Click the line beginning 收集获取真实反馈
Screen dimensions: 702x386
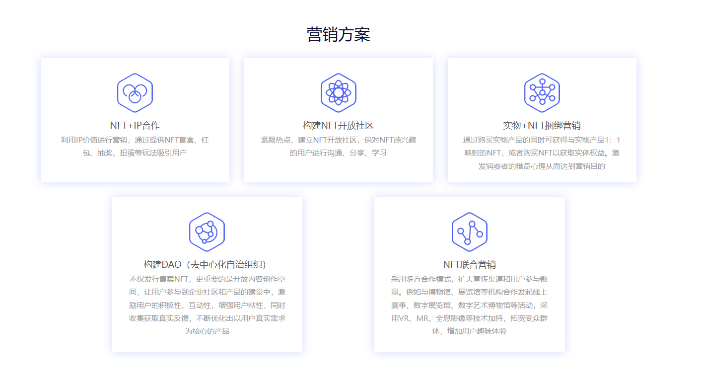(x=208, y=318)
